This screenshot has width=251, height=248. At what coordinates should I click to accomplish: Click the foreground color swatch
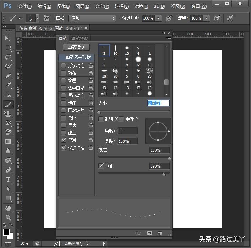point(6,232)
